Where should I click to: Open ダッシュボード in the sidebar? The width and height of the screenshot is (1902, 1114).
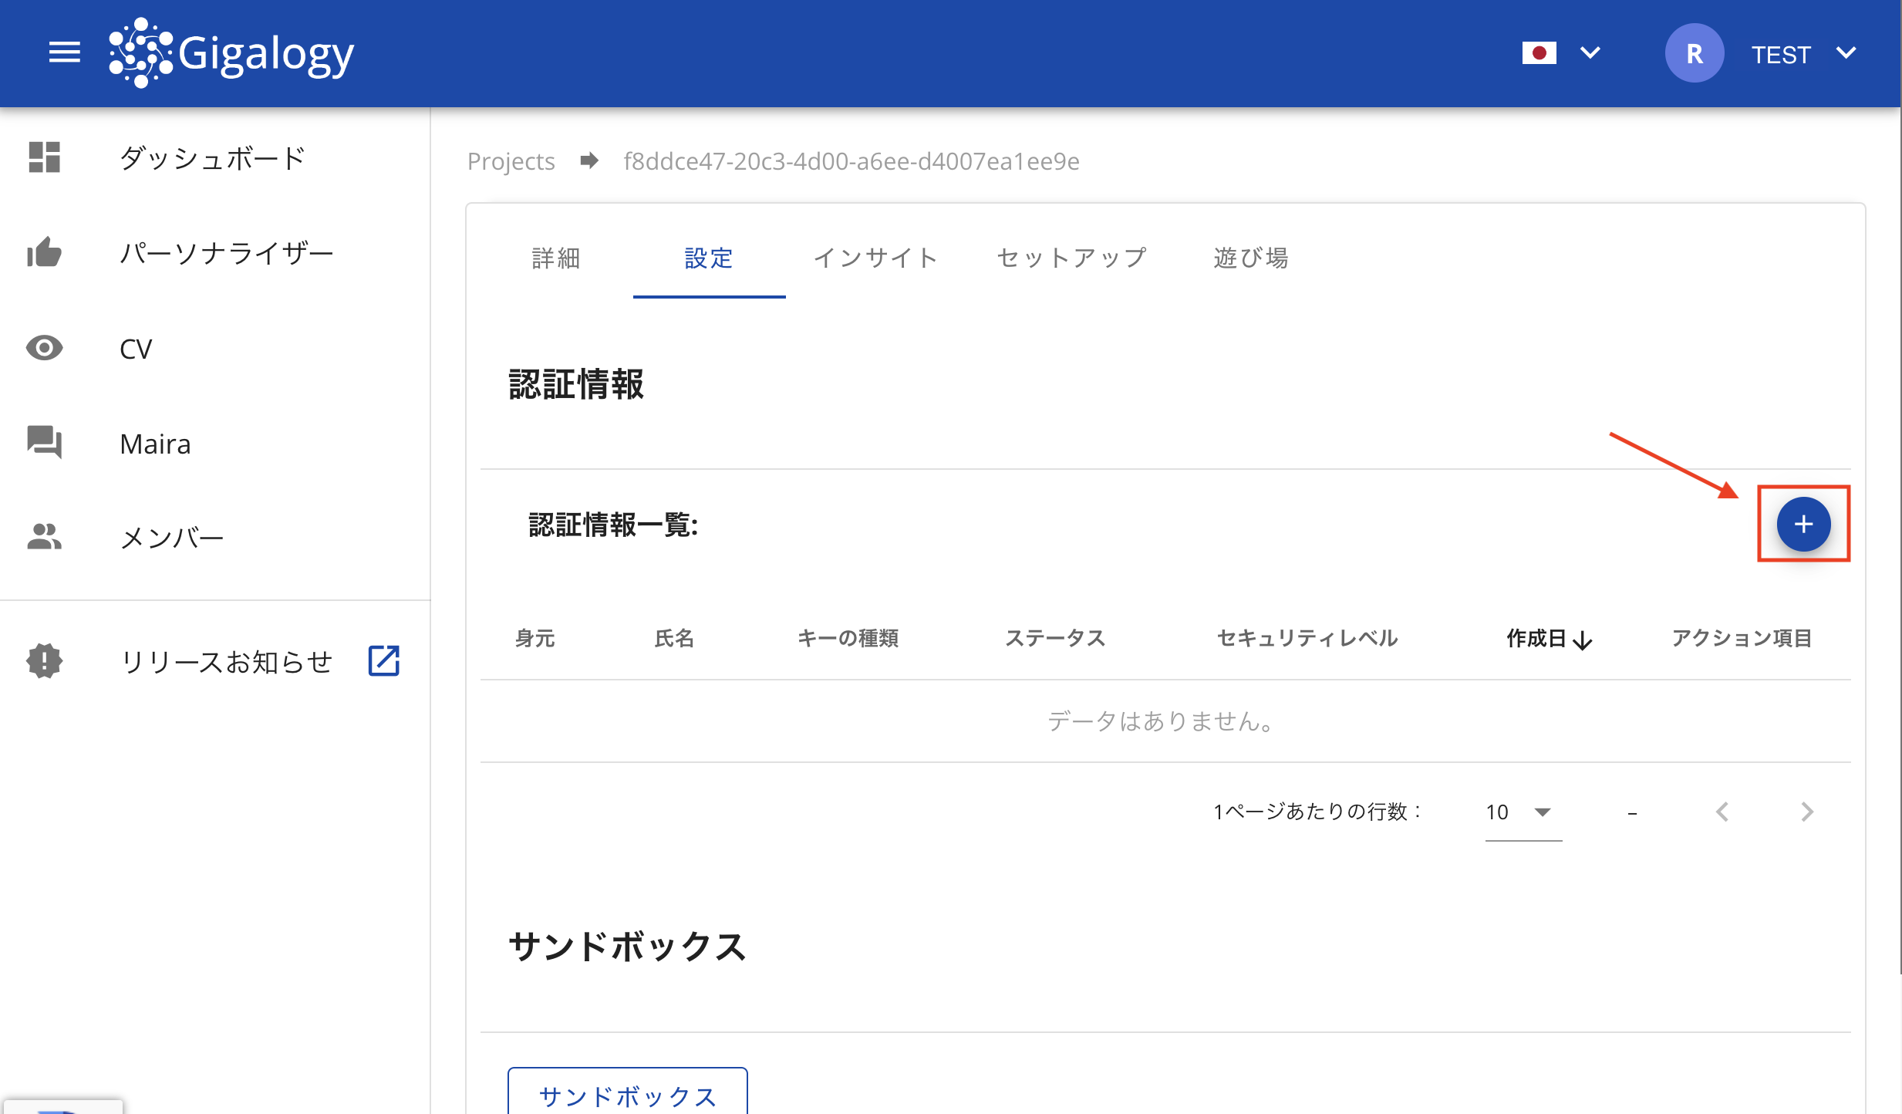(x=212, y=158)
